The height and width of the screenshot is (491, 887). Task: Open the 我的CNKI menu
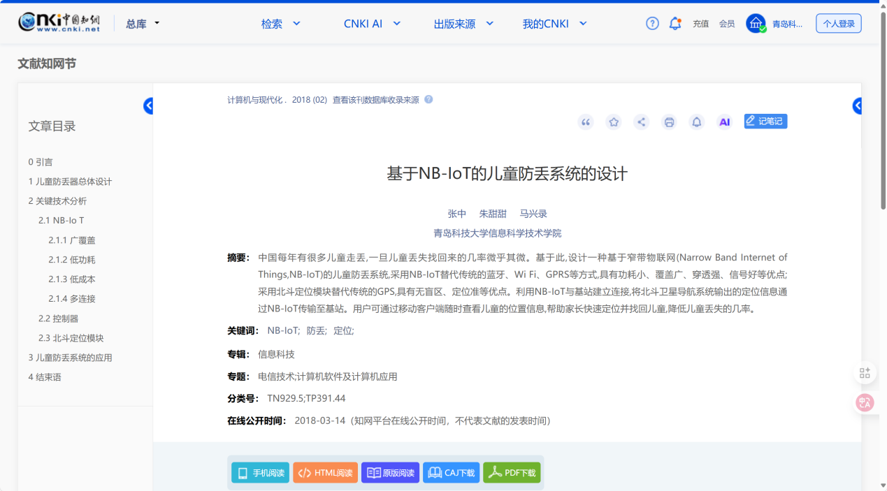(554, 24)
